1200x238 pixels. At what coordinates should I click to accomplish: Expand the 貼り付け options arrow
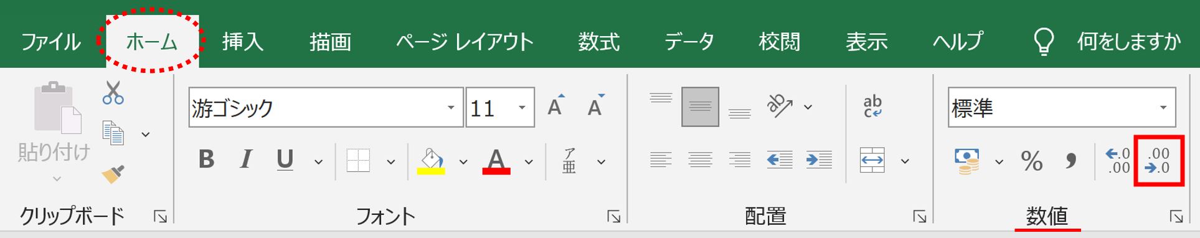pos(57,179)
